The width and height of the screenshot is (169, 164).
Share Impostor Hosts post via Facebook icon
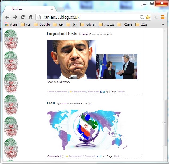(101, 92)
